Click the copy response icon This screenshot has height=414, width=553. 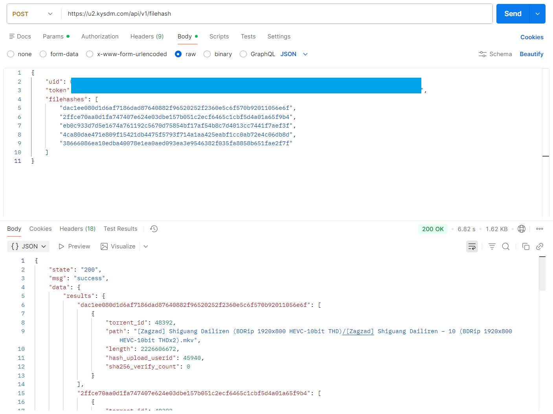tap(525, 246)
